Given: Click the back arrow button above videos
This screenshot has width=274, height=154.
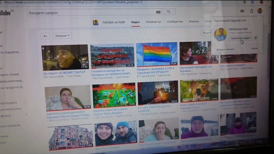Looking at the screenshot, I should coord(45,36).
